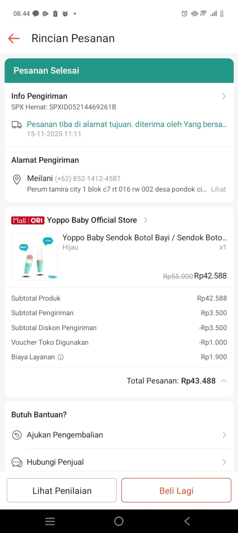Tap the Android recent apps icon
Image resolution: width=238 pixels, height=533 pixels.
tap(50, 521)
